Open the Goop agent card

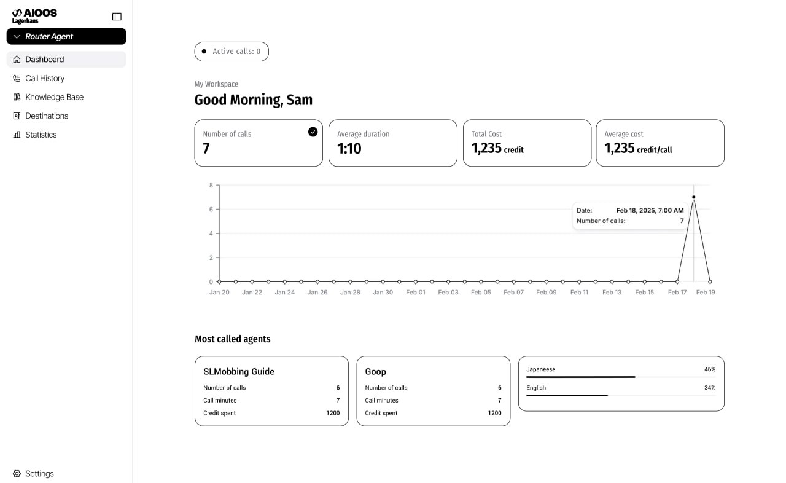point(433,391)
